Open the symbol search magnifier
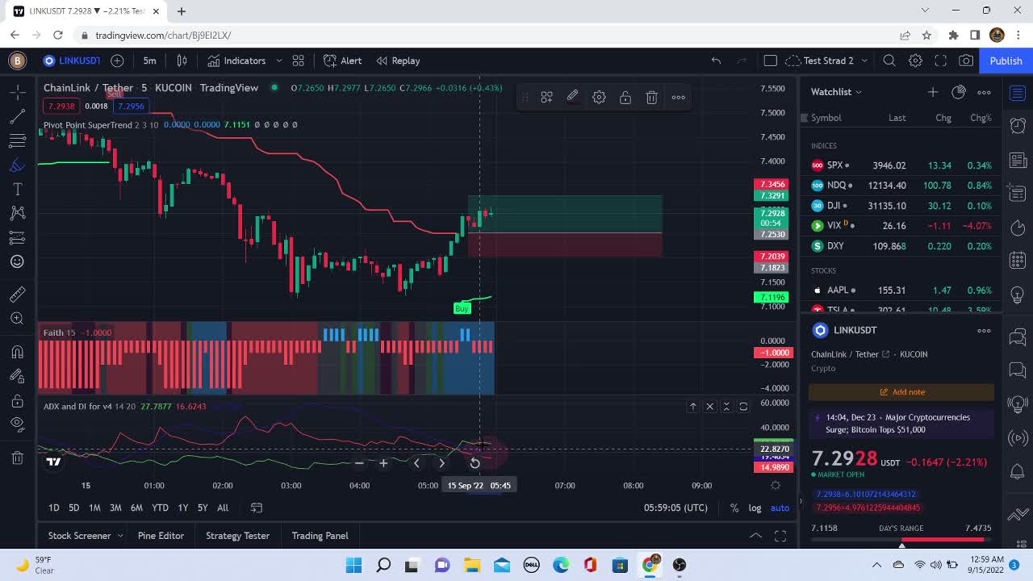1033x581 pixels. point(889,61)
